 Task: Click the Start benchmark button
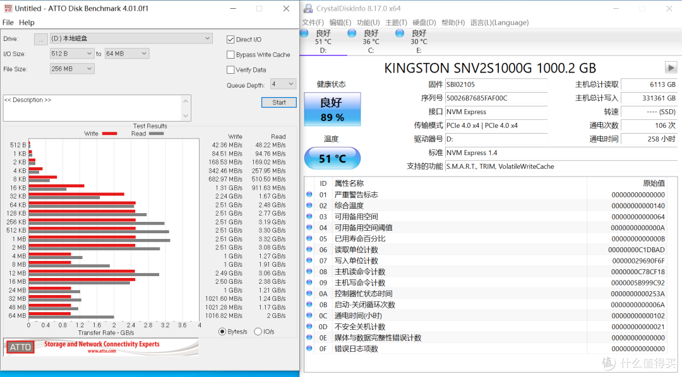click(x=279, y=103)
